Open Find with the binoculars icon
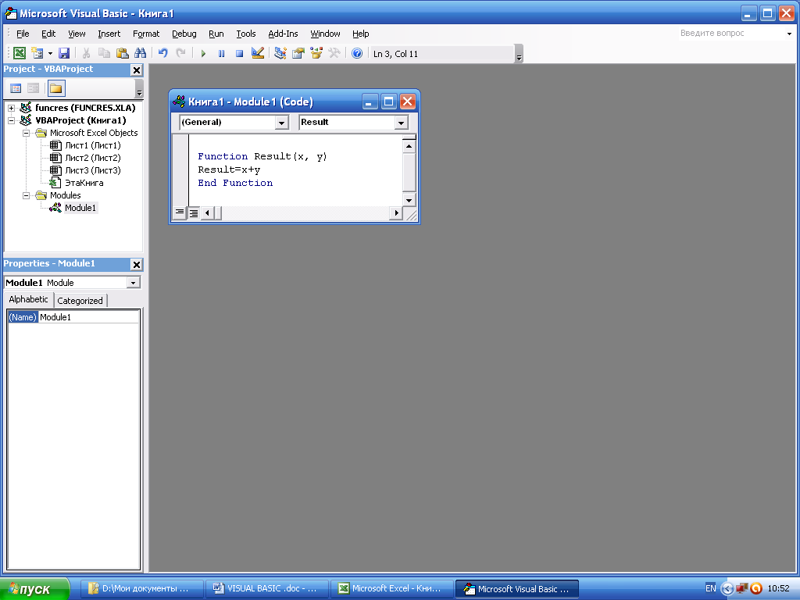The height and width of the screenshot is (600, 800). [x=141, y=53]
